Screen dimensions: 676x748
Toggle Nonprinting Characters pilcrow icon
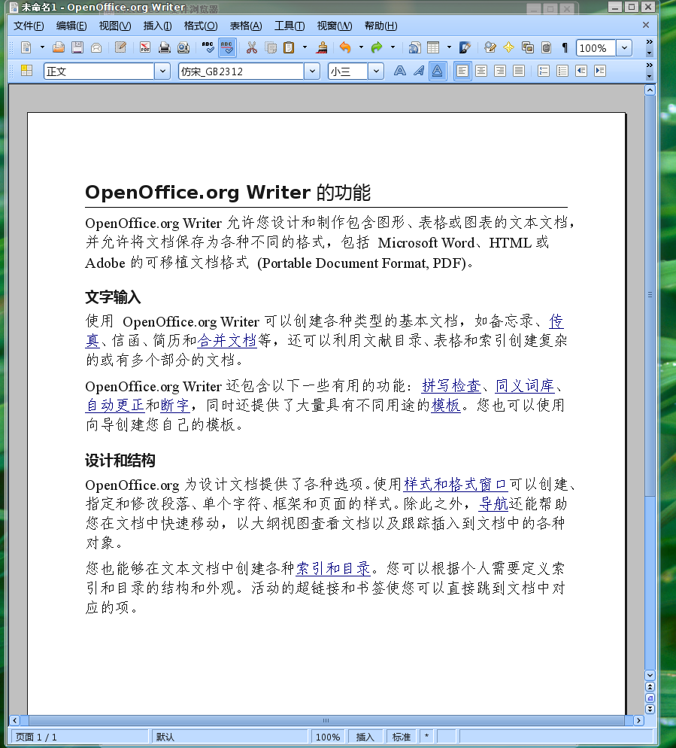(565, 47)
